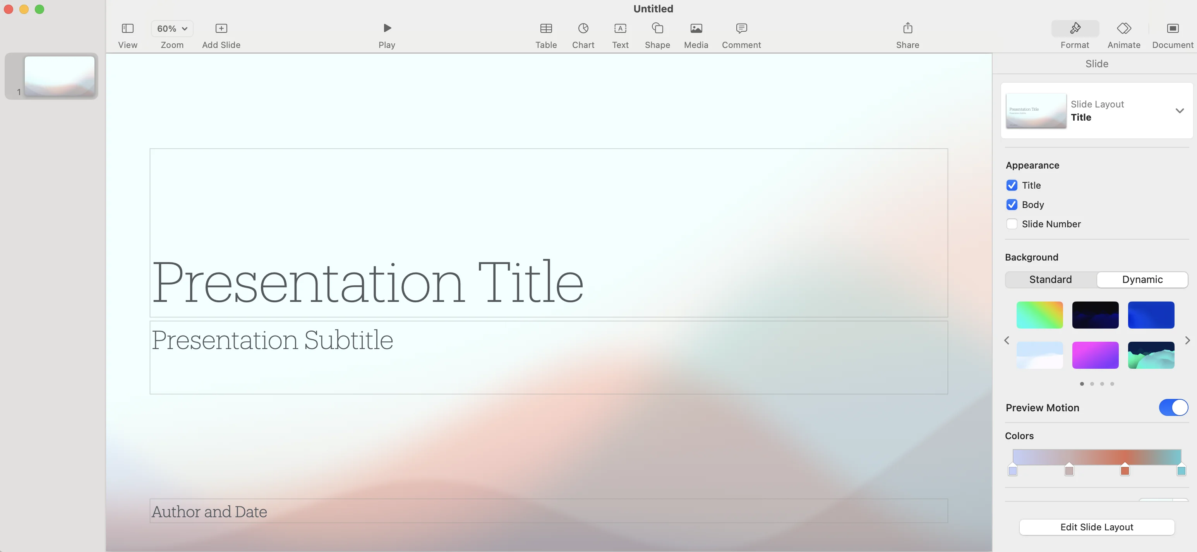The width and height of the screenshot is (1197, 552).
Task: Open the View sidebar options icon
Action: pyautogui.click(x=127, y=29)
